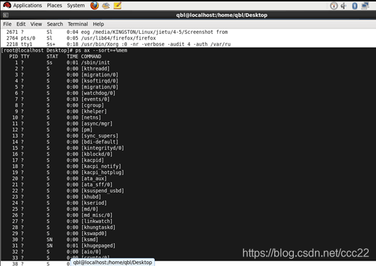Click the '[khungtaskd]' process entry
Screen dimensions: 376x266
pos(98,227)
